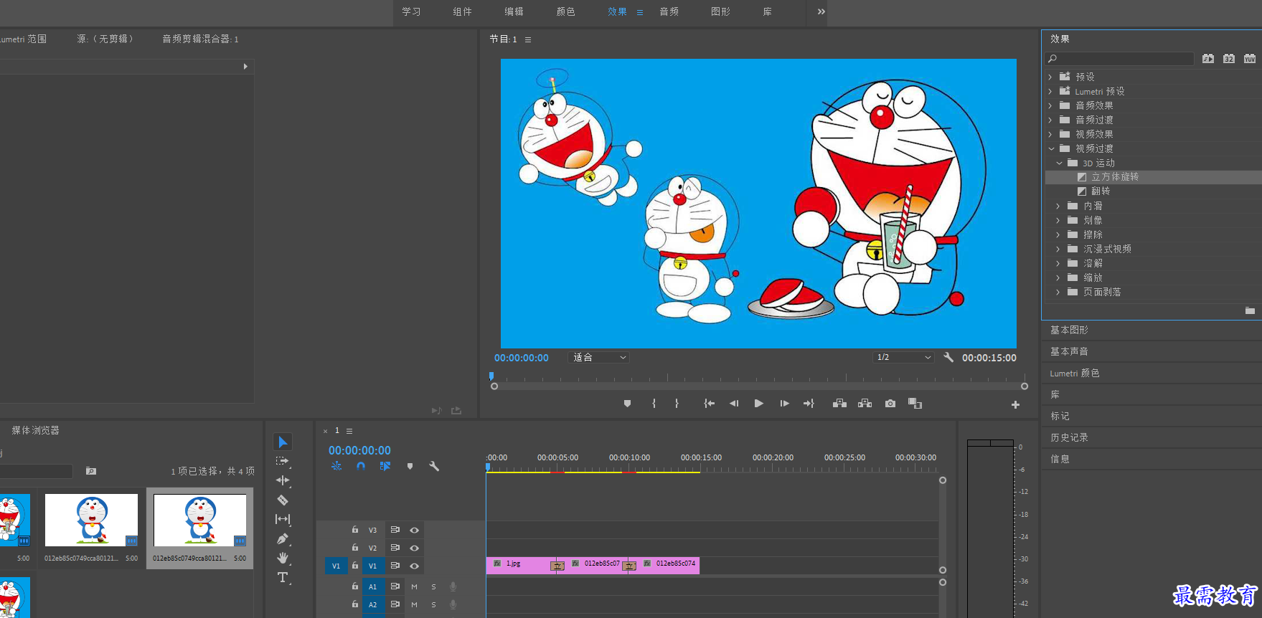Select the Type tool

[283, 577]
